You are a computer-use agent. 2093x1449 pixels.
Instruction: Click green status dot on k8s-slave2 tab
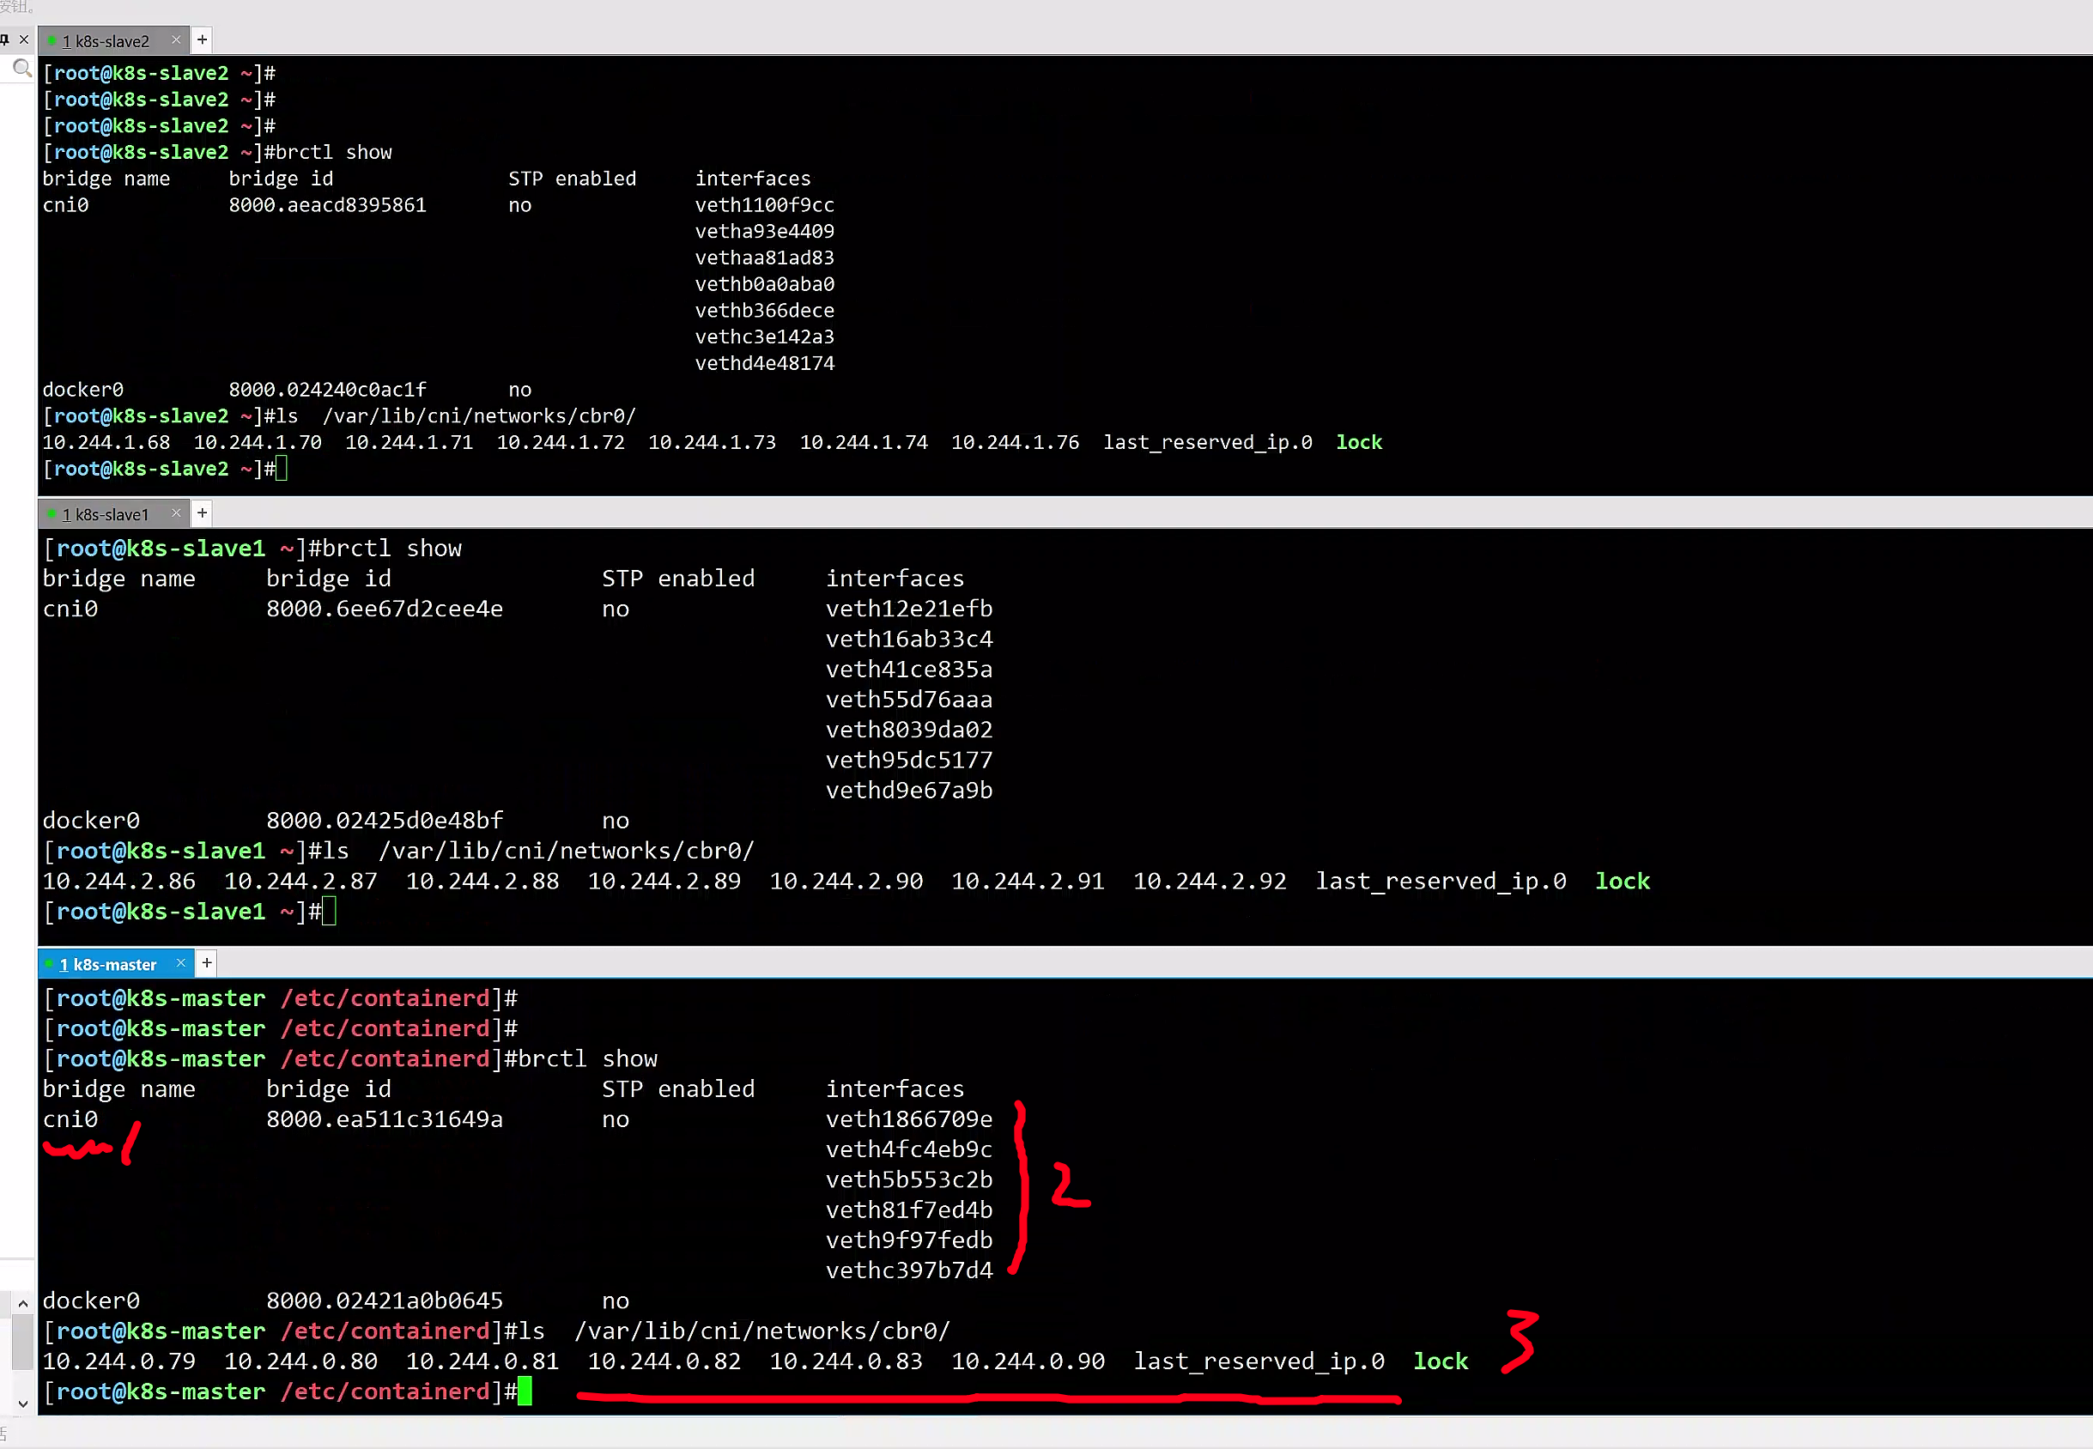(x=52, y=41)
